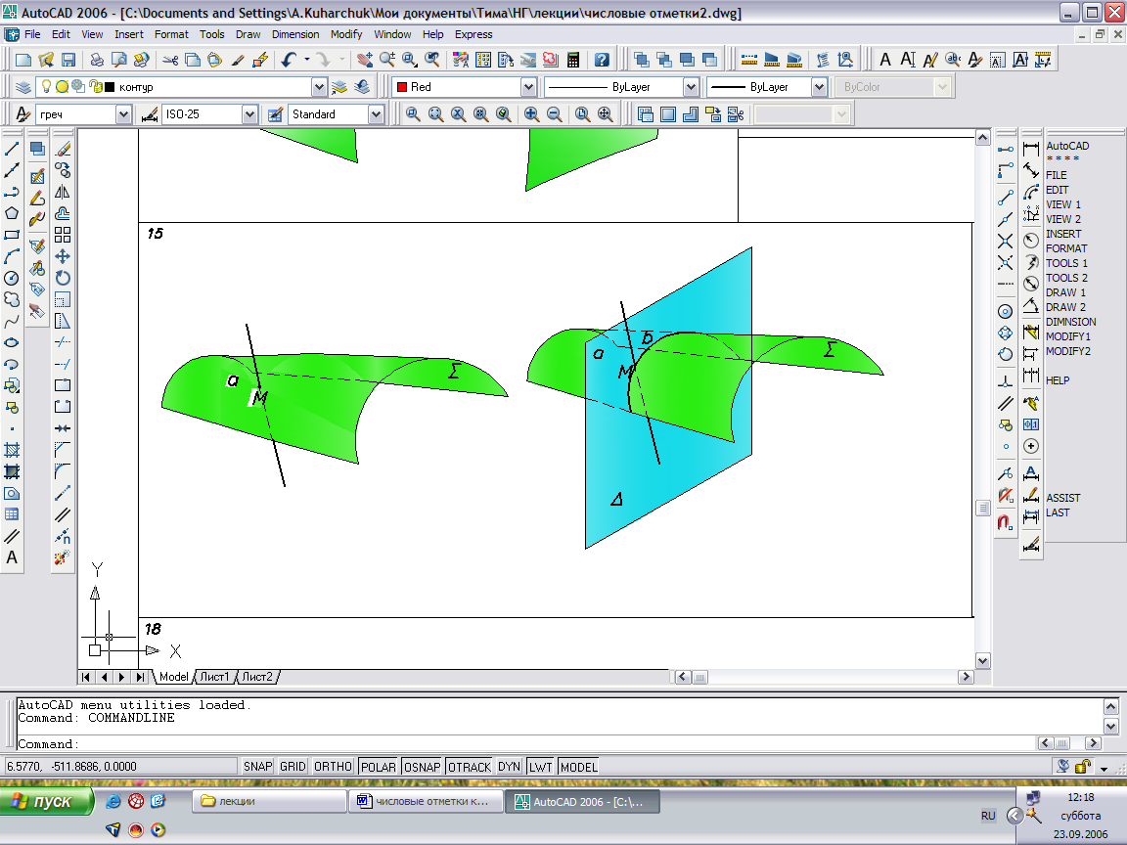
Task: Click the Undo arrow icon
Action: pyautogui.click(x=289, y=60)
